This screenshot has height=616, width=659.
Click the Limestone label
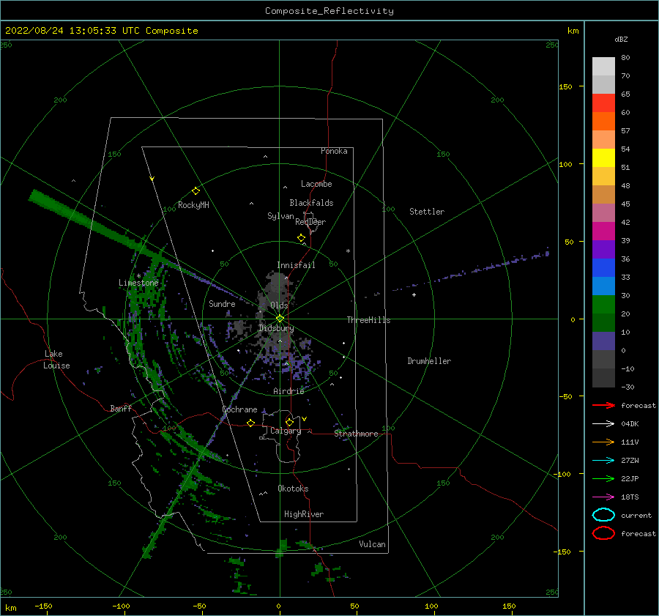click(x=138, y=283)
